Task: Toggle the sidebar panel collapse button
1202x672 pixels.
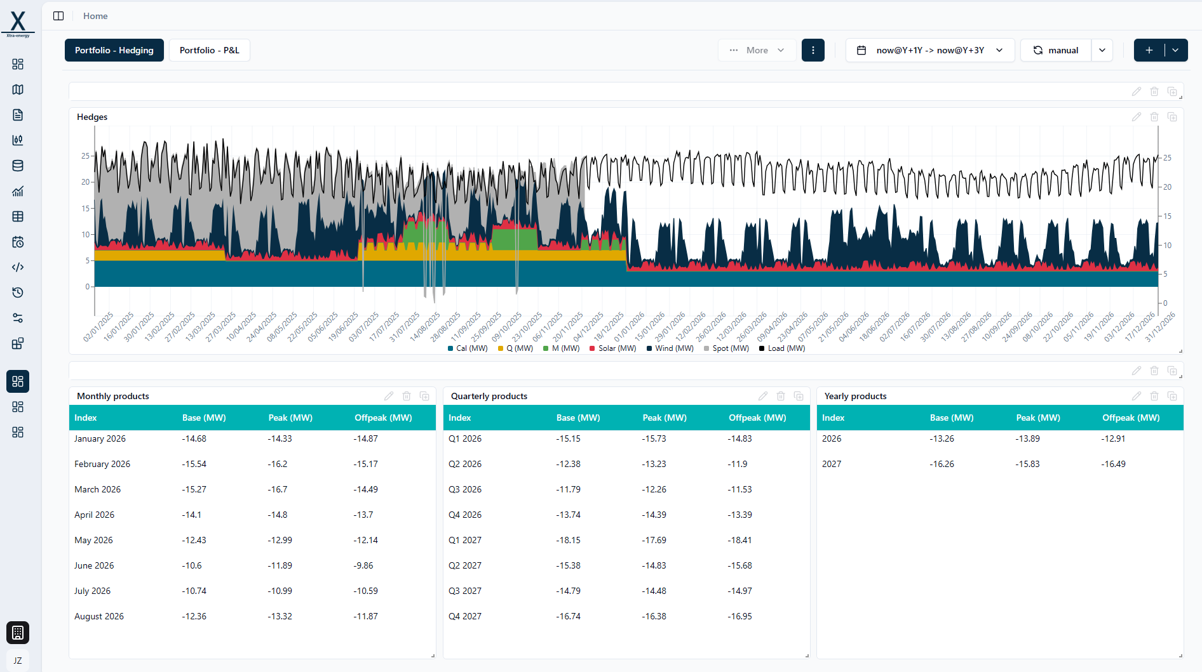Action: [58, 16]
